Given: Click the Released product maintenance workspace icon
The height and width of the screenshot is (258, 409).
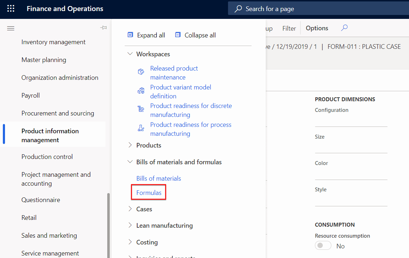Looking at the screenshot, I should (x=141, y=72).
